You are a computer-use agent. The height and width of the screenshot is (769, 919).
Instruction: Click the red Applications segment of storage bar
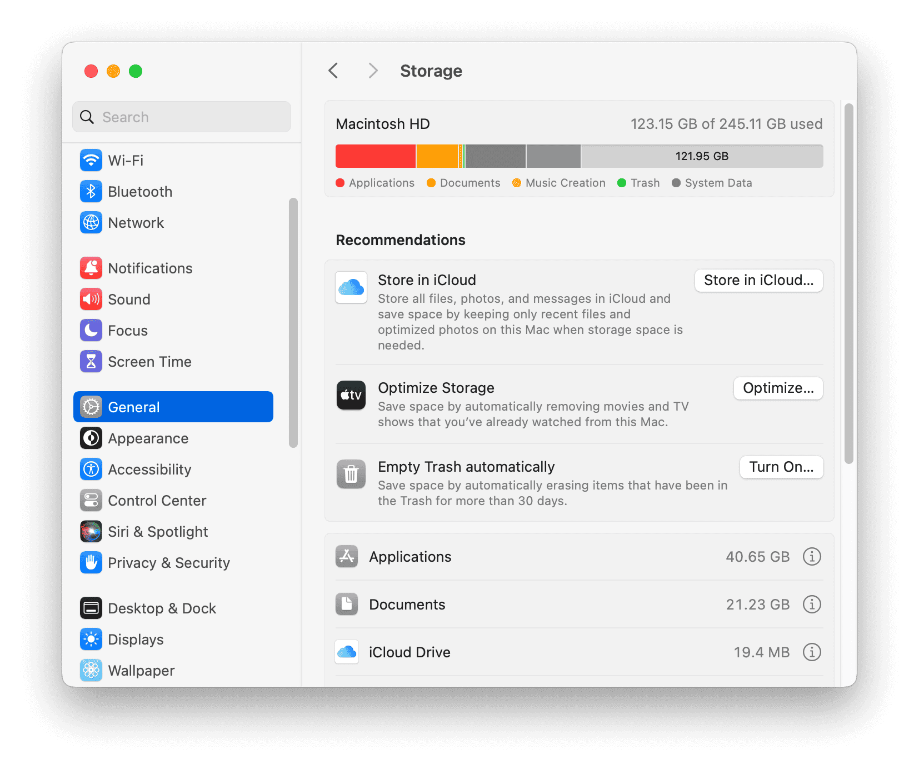[376, 156]
